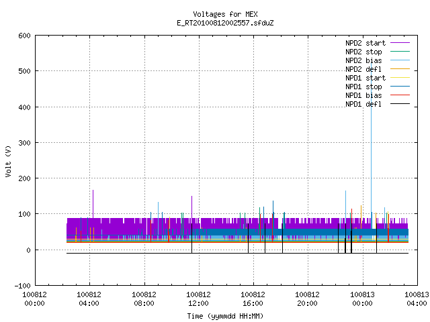Select the 'NPD2 defl' legend label

(x=363, y=69)
